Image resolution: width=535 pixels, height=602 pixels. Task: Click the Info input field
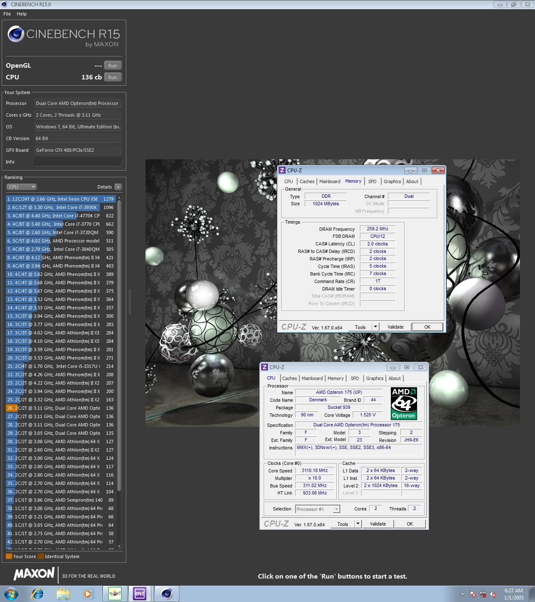[78, 162]
